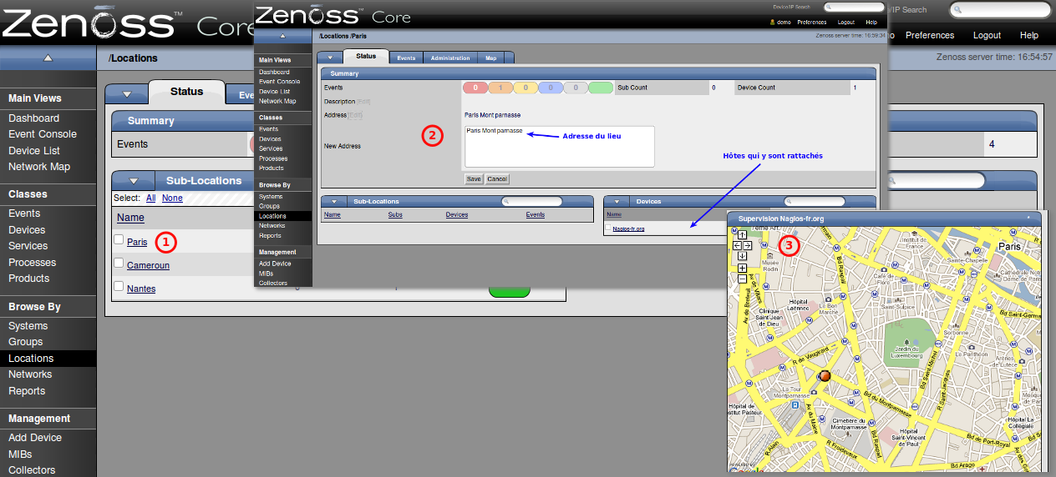Viewport: 1056px width, 477px height.
Task: Click the map pan left arrow
Action: [x=737, y=245]
